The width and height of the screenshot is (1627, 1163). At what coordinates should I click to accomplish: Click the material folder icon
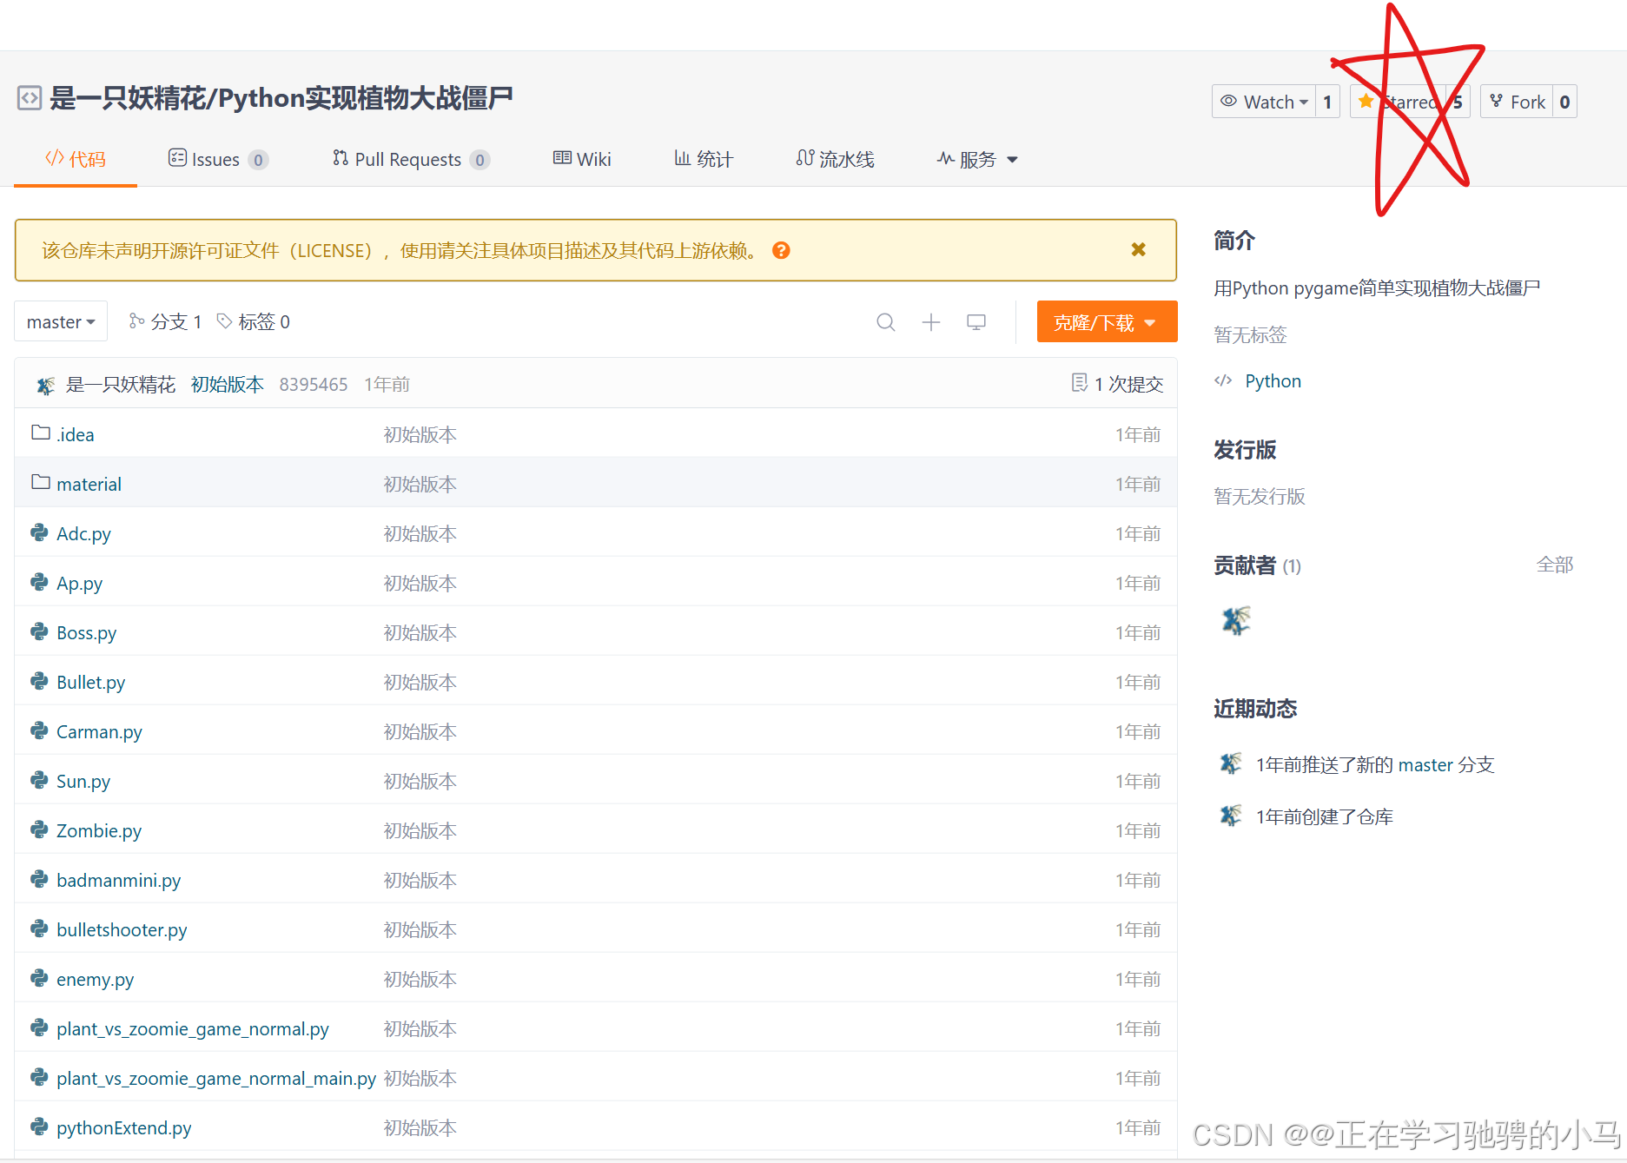pyautogui.click(x=40, y=482)
